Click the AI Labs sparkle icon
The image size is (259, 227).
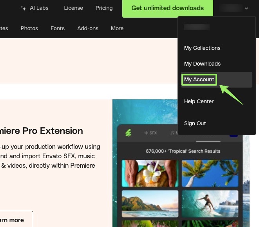click(23, 8)
